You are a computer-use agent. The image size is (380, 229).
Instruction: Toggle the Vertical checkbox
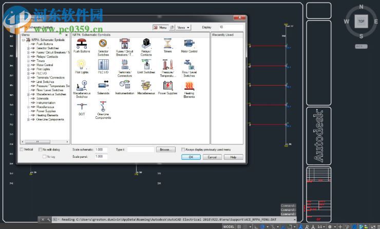(22, 150)
